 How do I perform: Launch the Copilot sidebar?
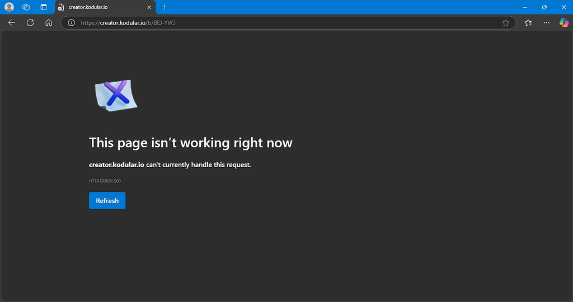point(564,23)
